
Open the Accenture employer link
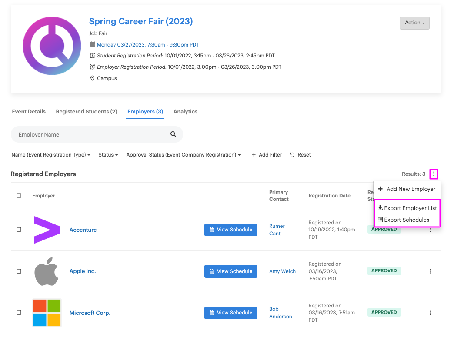(x=83, y=230)
